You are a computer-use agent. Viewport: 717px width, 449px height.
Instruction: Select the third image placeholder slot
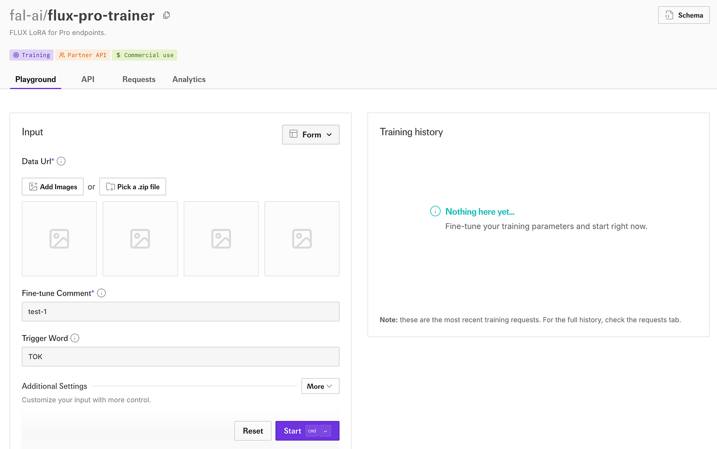coord(221,239)
